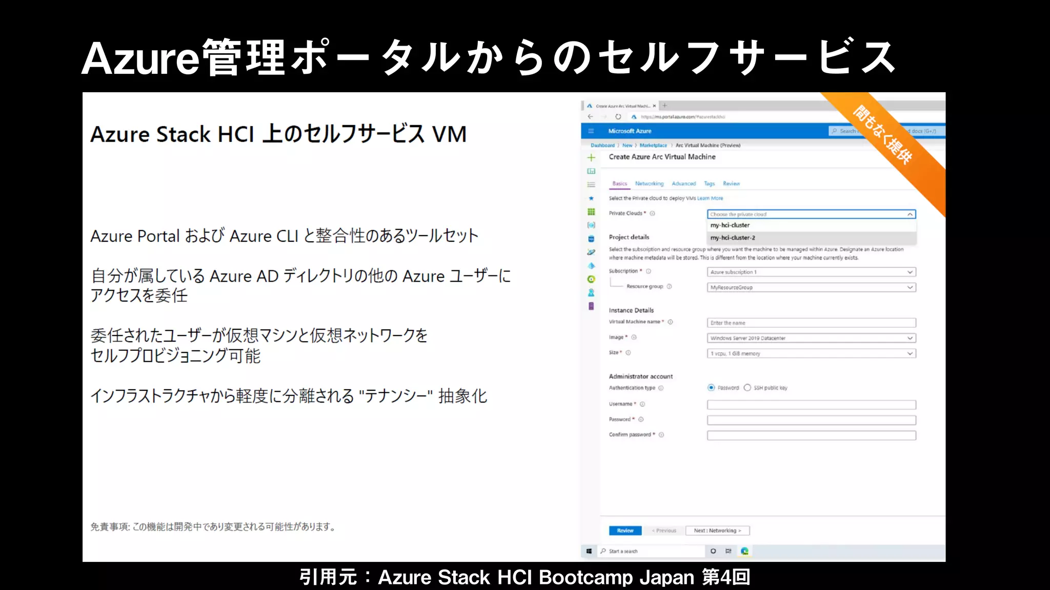
Task: Click the Virtual Machine name input field
Action: [x=812, y=323]
